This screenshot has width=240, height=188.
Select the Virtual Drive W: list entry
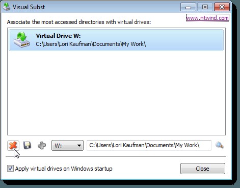click(116, 40)
